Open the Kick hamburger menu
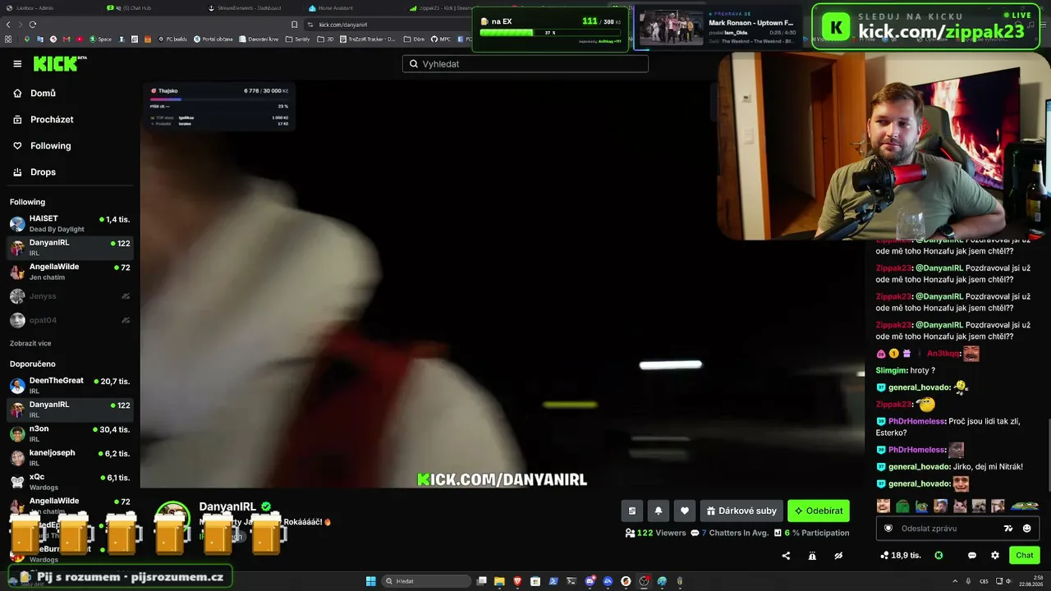This screenshot has height=591, width=1051. click(x=17, y=63)
